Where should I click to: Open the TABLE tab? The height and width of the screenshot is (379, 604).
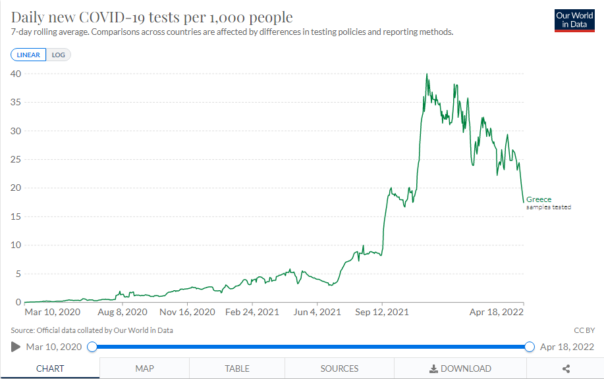[237, 368]
